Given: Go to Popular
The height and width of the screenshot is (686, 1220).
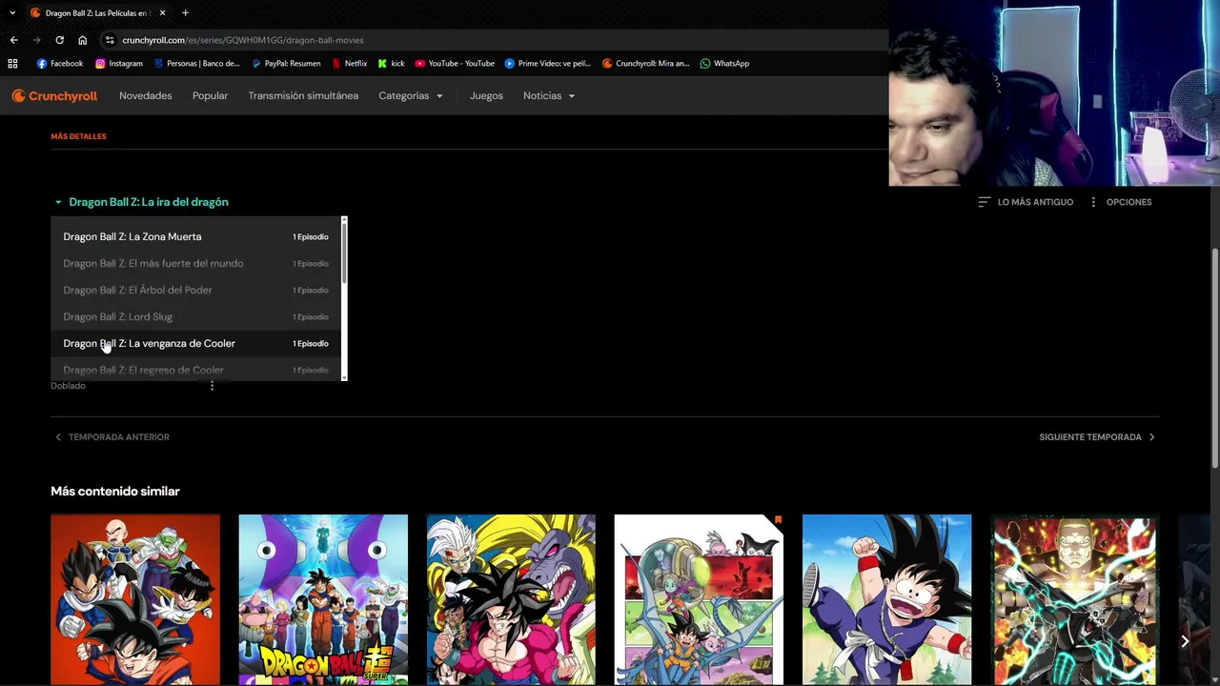Looking at the screenshot, I should coord(210,96).
